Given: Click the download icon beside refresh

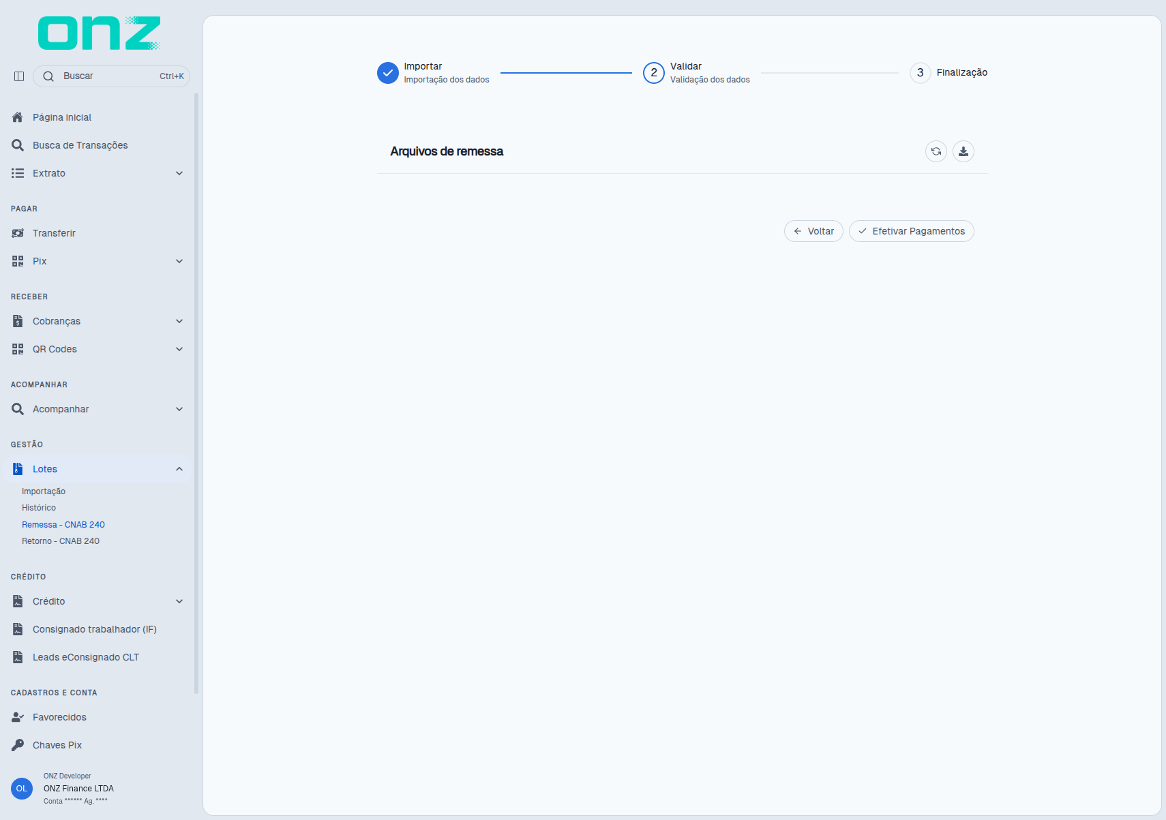Looking at the screenshot, I should click(963, 151).
